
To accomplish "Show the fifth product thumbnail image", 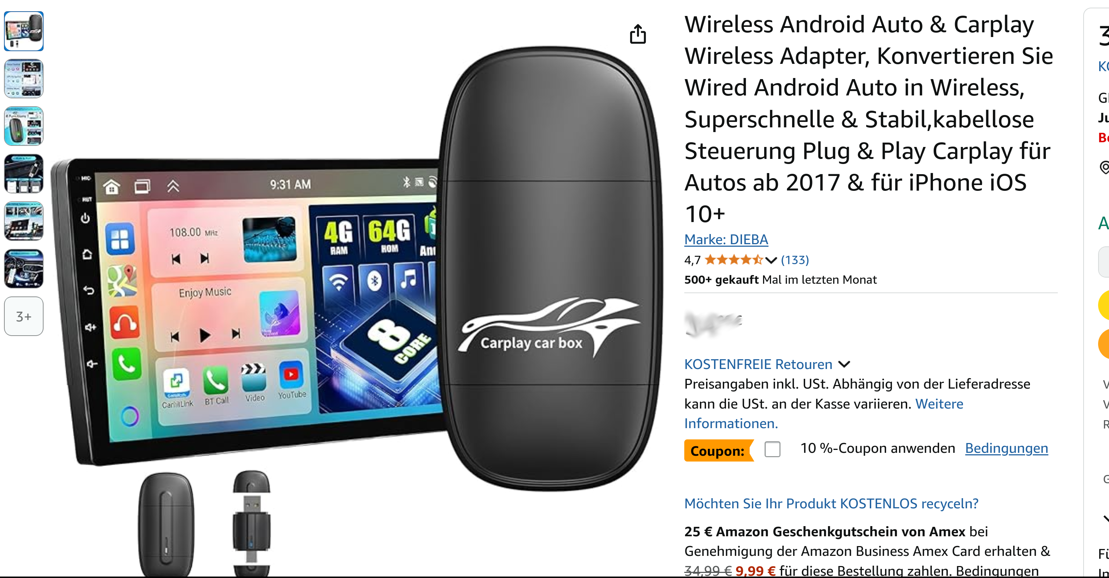I will point(24,221).
